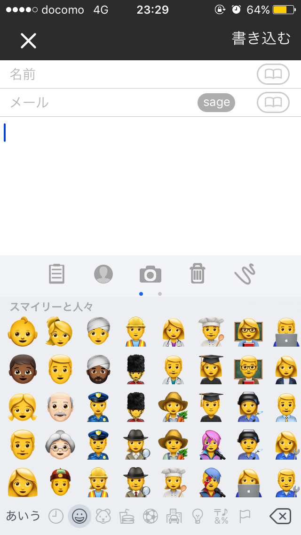The width and height of the screenshot is (301, 535).
Task: Open food and drink emoji tab
Action: 127,516
